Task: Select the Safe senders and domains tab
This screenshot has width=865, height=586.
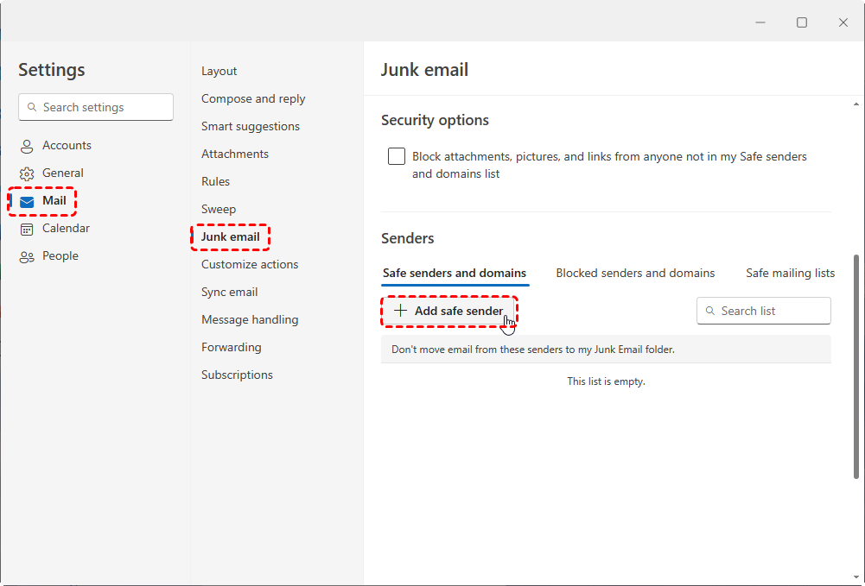Action: tap(455, 273)
